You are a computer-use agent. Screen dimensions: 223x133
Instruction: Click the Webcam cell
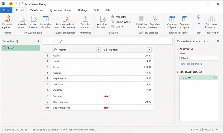point(77,84)
